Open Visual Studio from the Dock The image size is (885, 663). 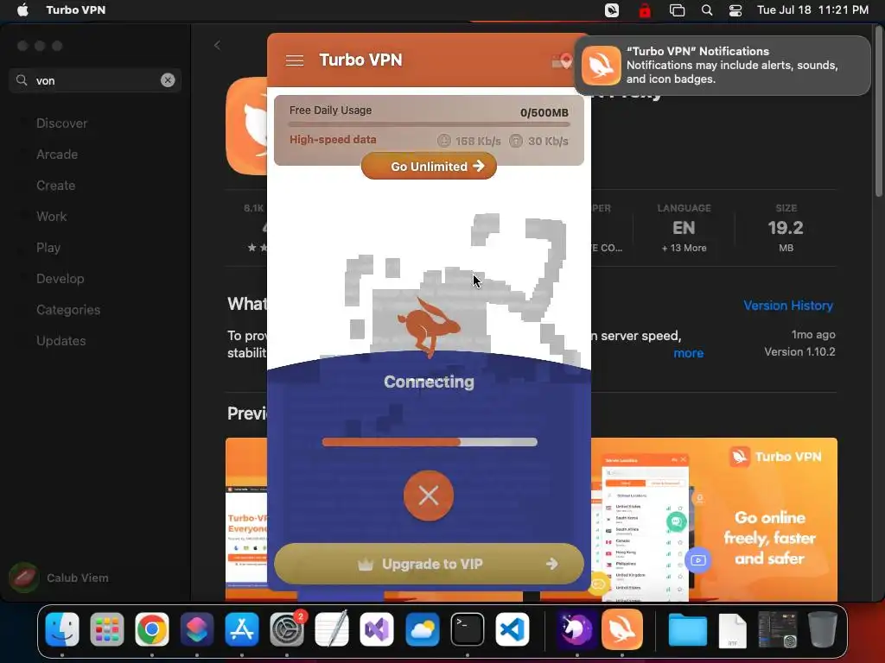coord(377,629)
